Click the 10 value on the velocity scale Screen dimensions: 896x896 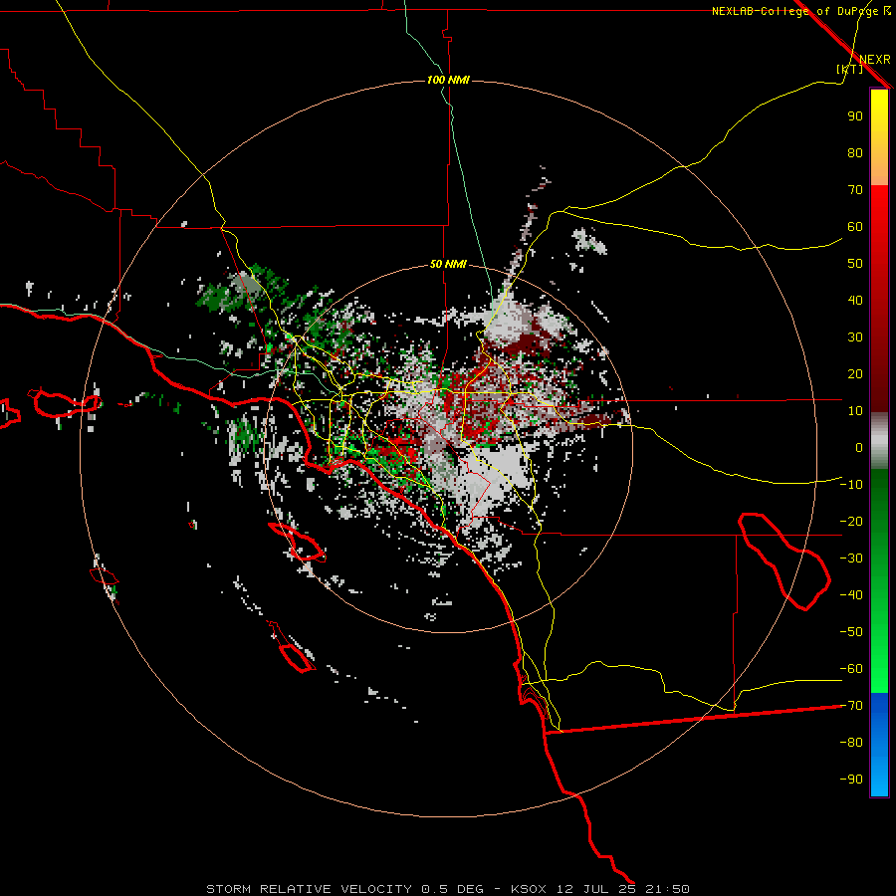[855, 411]
